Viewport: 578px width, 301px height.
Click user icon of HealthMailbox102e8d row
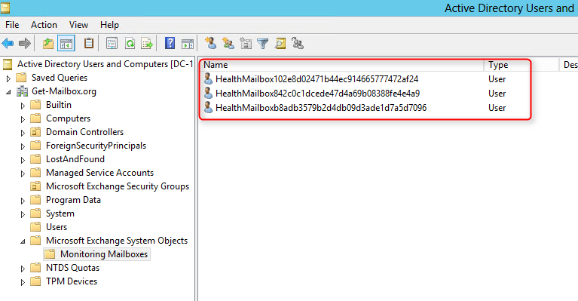coord(208,78)
